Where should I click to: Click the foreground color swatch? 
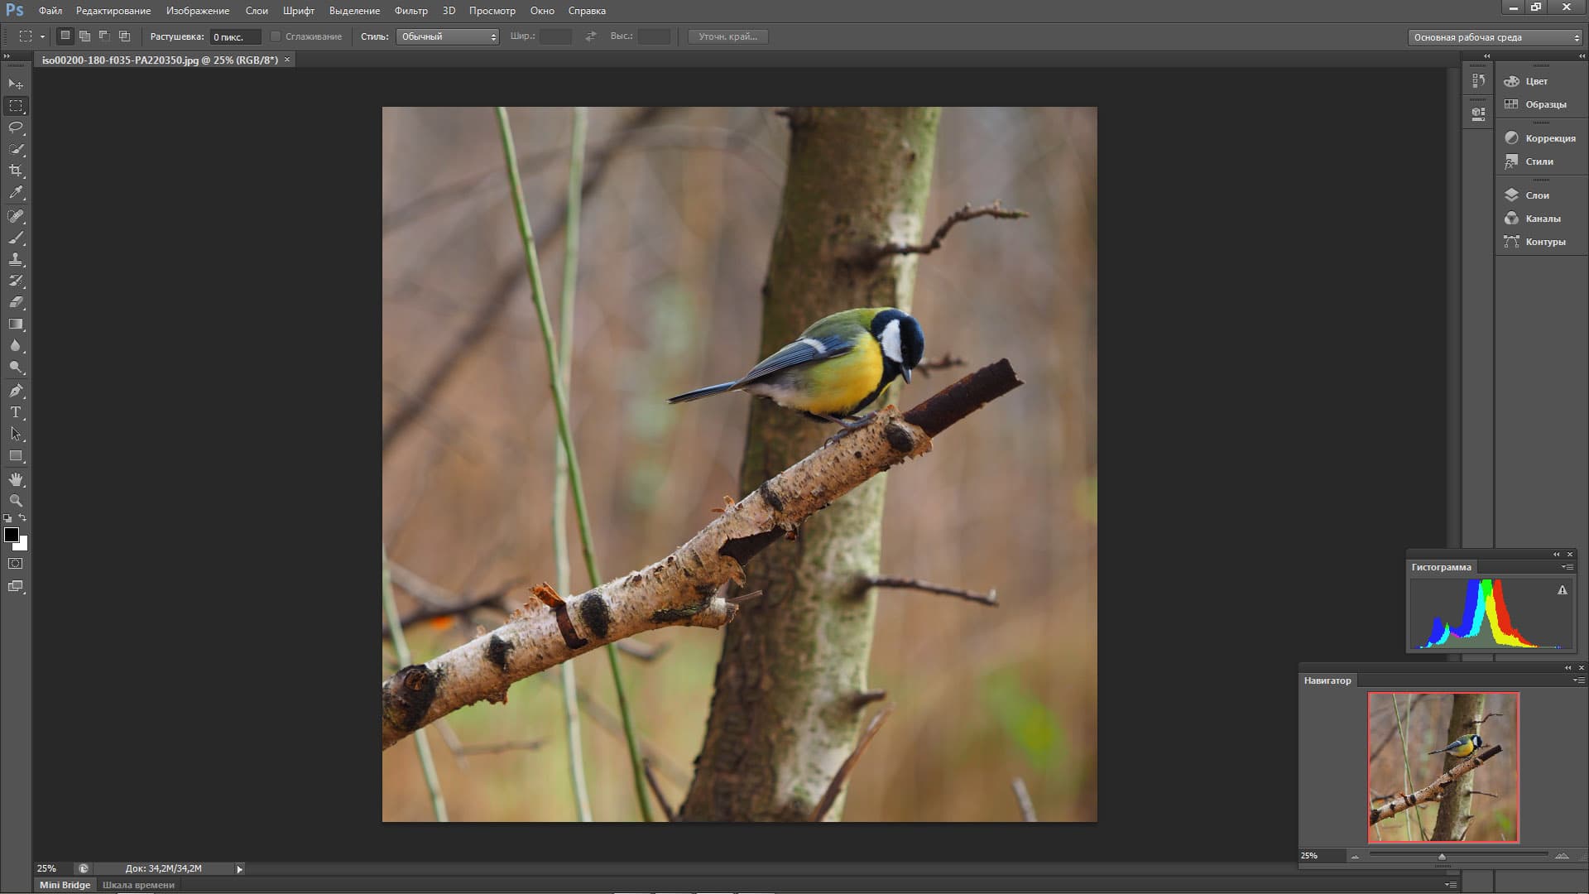coord(11,535)
